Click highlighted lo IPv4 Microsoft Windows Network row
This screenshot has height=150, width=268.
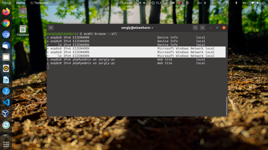tap(136, 56)
